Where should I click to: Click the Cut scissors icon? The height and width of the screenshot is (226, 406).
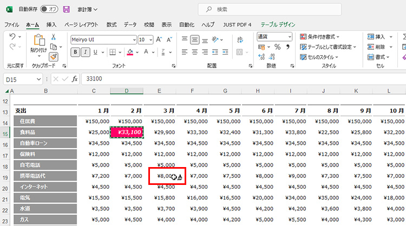click(54, 37)
